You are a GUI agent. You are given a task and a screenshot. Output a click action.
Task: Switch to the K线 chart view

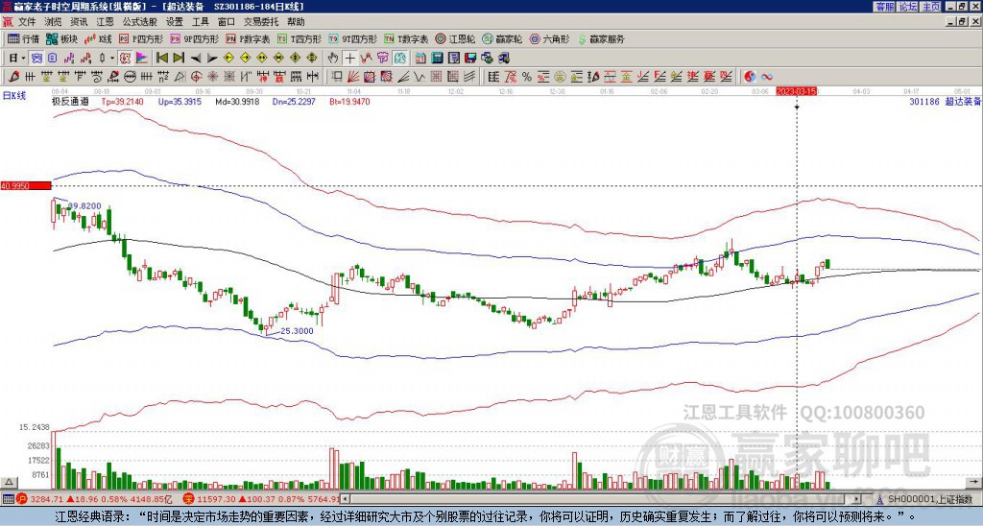pyautogui.click(x=99, y=38)
